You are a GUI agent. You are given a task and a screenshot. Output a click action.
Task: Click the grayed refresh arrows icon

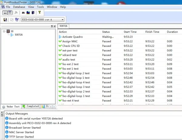click(12, 20)
